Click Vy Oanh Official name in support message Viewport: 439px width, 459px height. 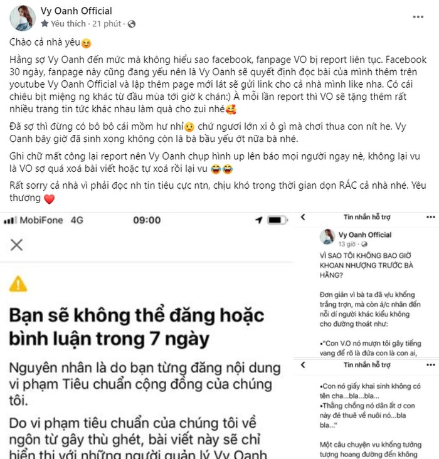click(365, 235)
